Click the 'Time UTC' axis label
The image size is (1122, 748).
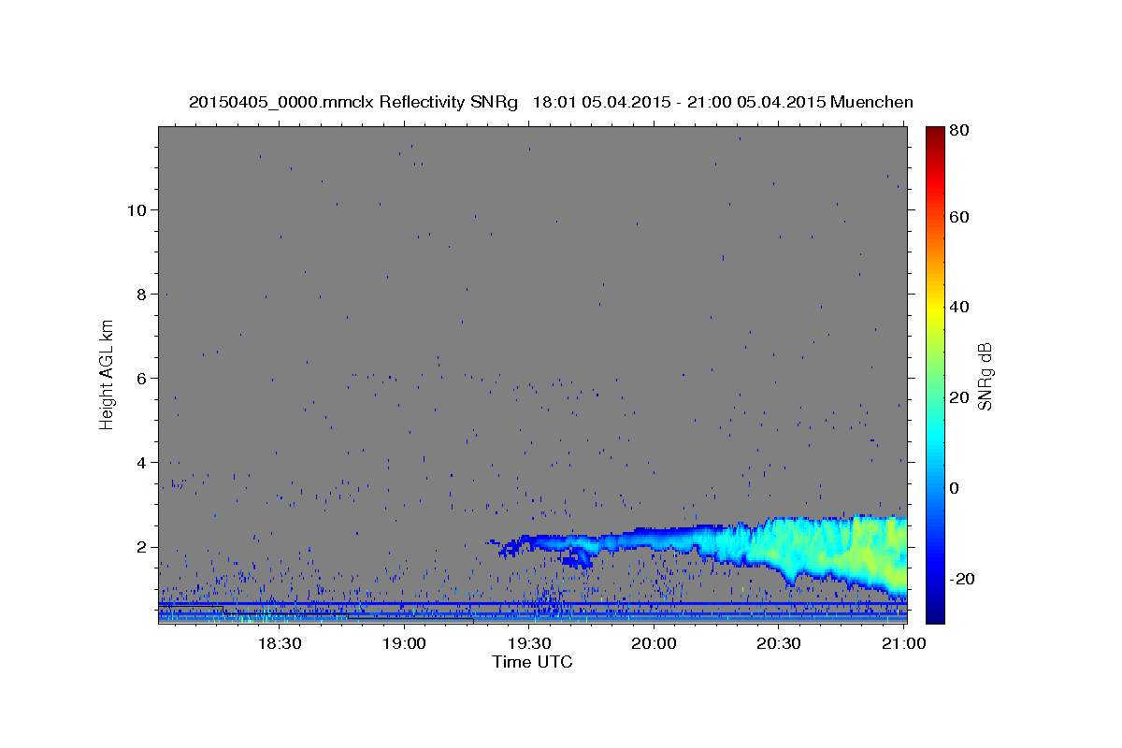click(x=532, y=662)
